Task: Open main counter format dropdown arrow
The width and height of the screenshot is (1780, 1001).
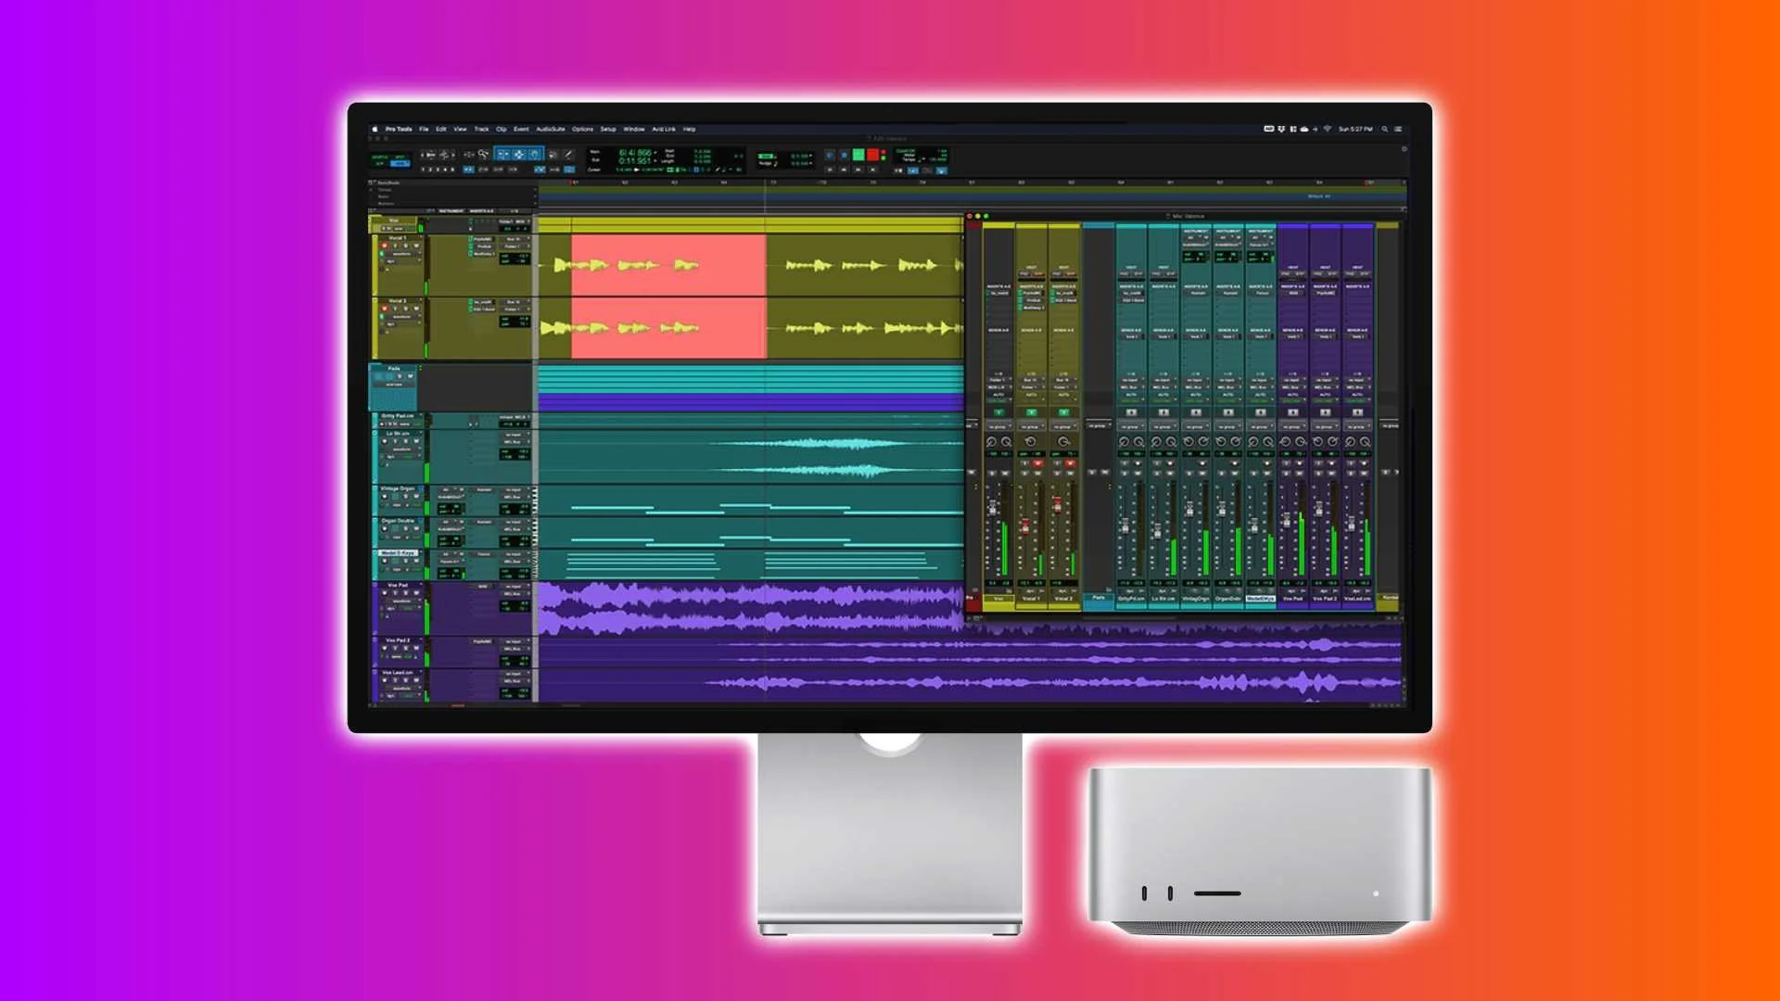Action: point(655,152)
